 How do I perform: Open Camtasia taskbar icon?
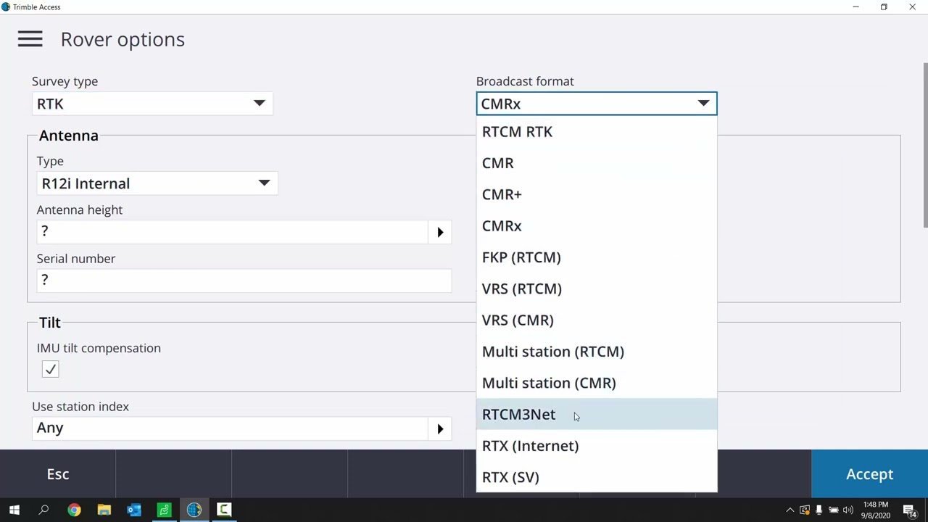pos(224,510)
